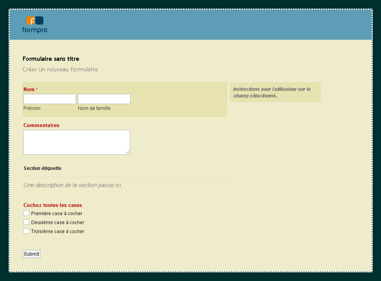This screenshot has height=281, width=381.
Task: Select the red Nom field label
Action: coord(29,89)
